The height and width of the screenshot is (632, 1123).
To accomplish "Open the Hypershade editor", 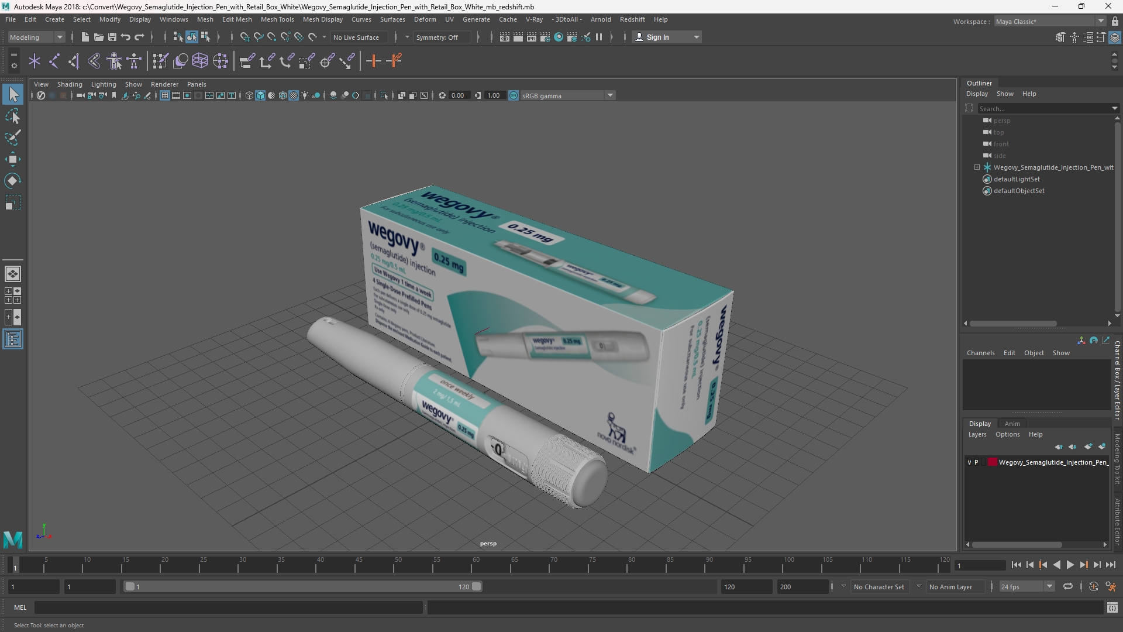I will coord(559,37).
